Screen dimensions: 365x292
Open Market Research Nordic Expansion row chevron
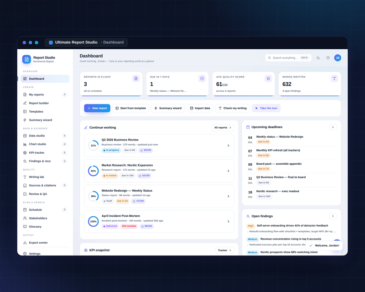coord(229,171)
